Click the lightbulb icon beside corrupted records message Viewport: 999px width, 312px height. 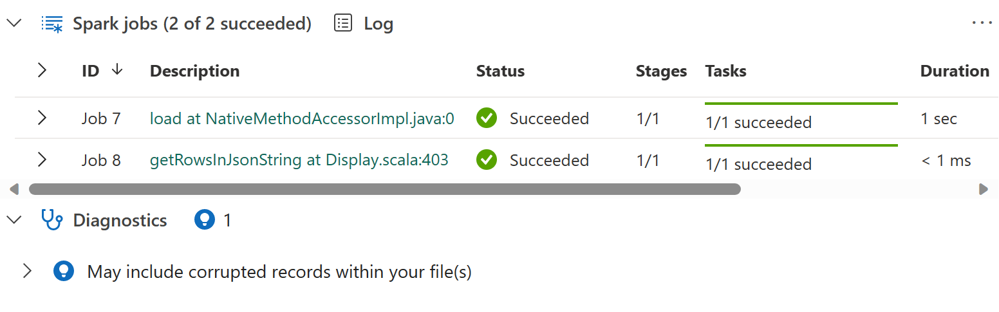[63, 271]
